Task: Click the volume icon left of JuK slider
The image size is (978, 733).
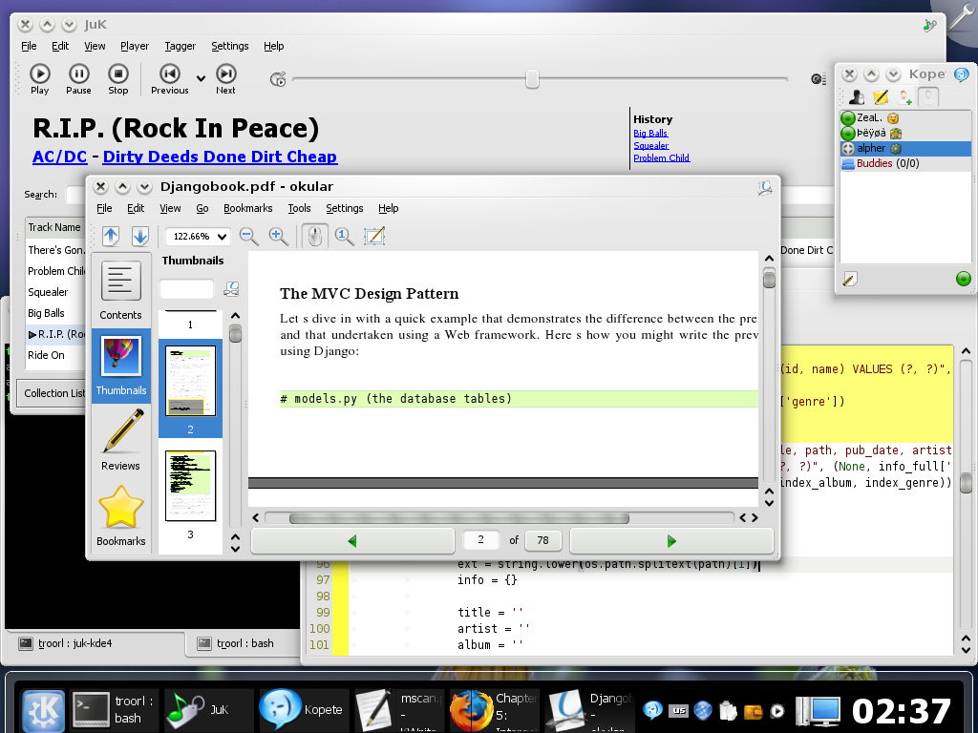Action: (x=278, y=79)
